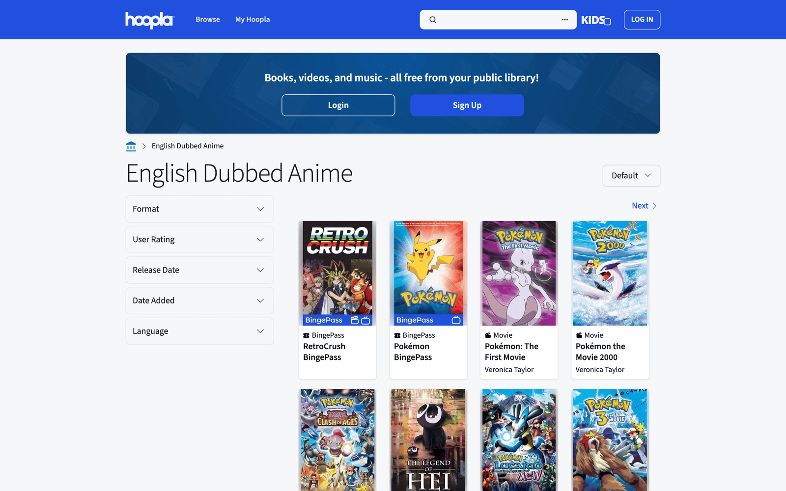Click the Login button in banner
The height and width of the screenshot is (491, 786).
338,105
